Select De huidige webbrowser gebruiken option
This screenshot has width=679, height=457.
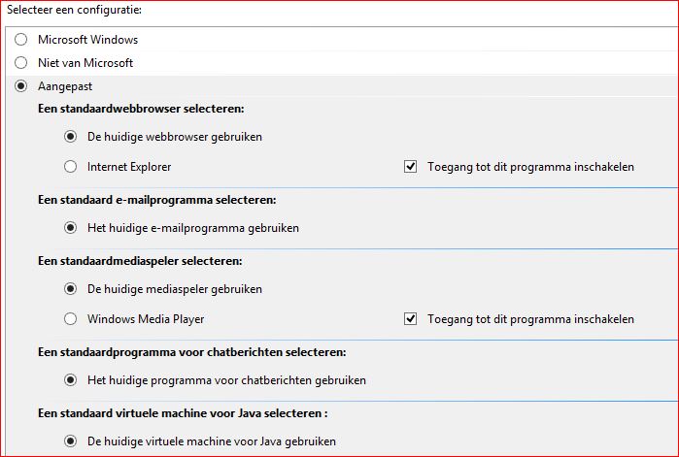click(x=71, y=137)
